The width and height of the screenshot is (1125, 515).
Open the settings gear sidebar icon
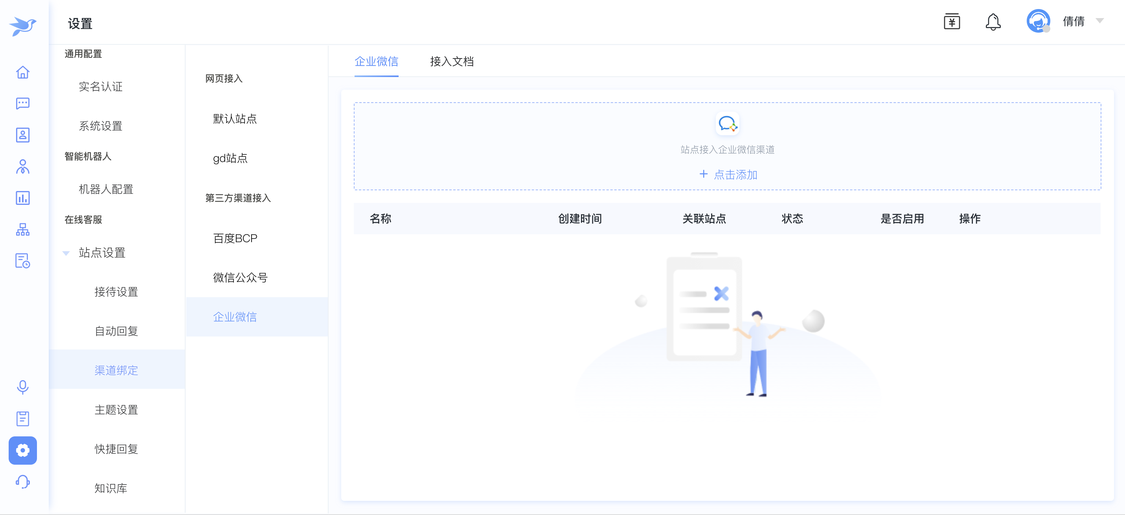[x=23, y=451]
